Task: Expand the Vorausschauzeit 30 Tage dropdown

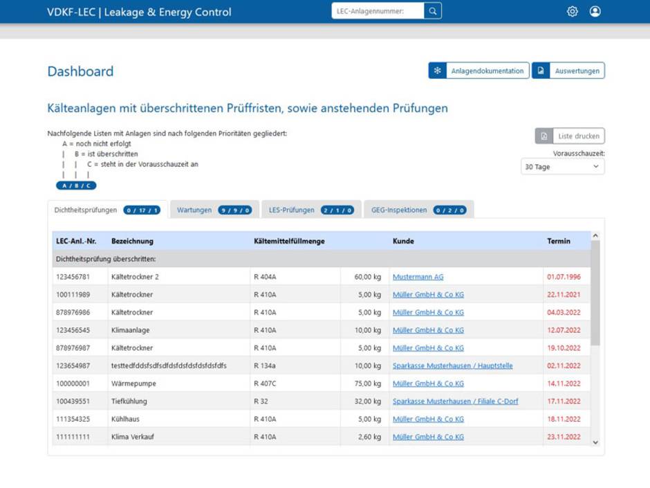Action: point(562,167)
